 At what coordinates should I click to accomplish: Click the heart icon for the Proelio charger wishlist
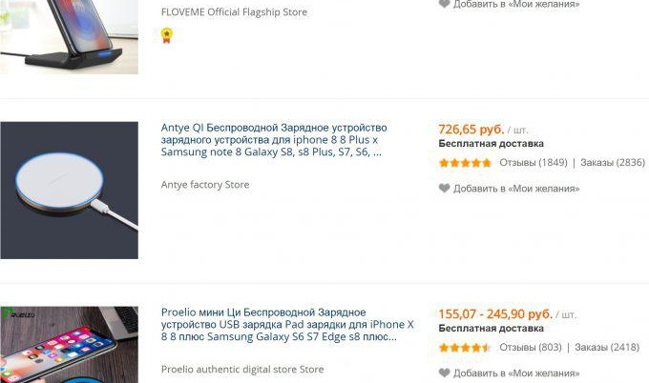coord(444,373)
